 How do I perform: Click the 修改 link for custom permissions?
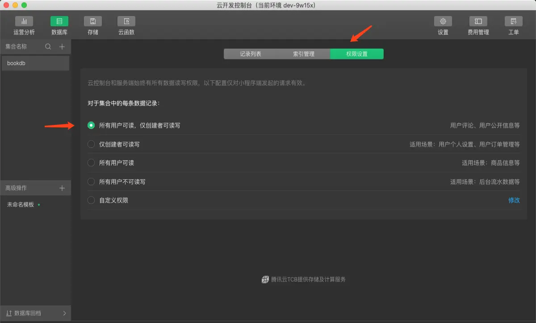(x=514, y=200)
